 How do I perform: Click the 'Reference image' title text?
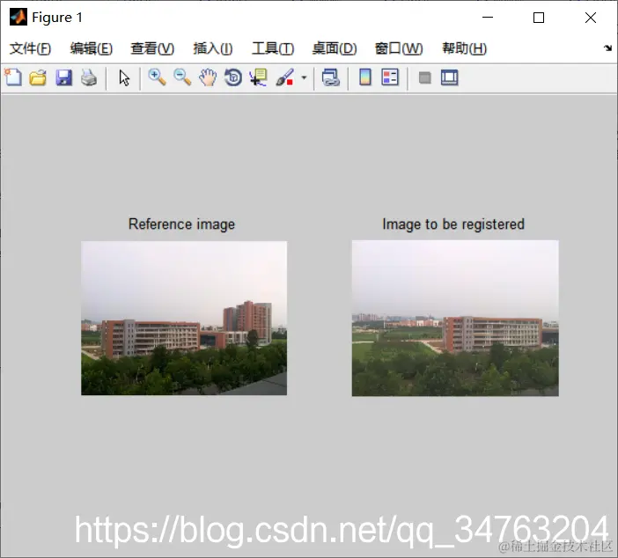181,224
